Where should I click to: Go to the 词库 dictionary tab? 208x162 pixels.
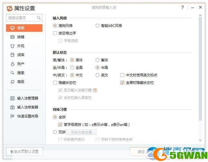coord(24,55)
